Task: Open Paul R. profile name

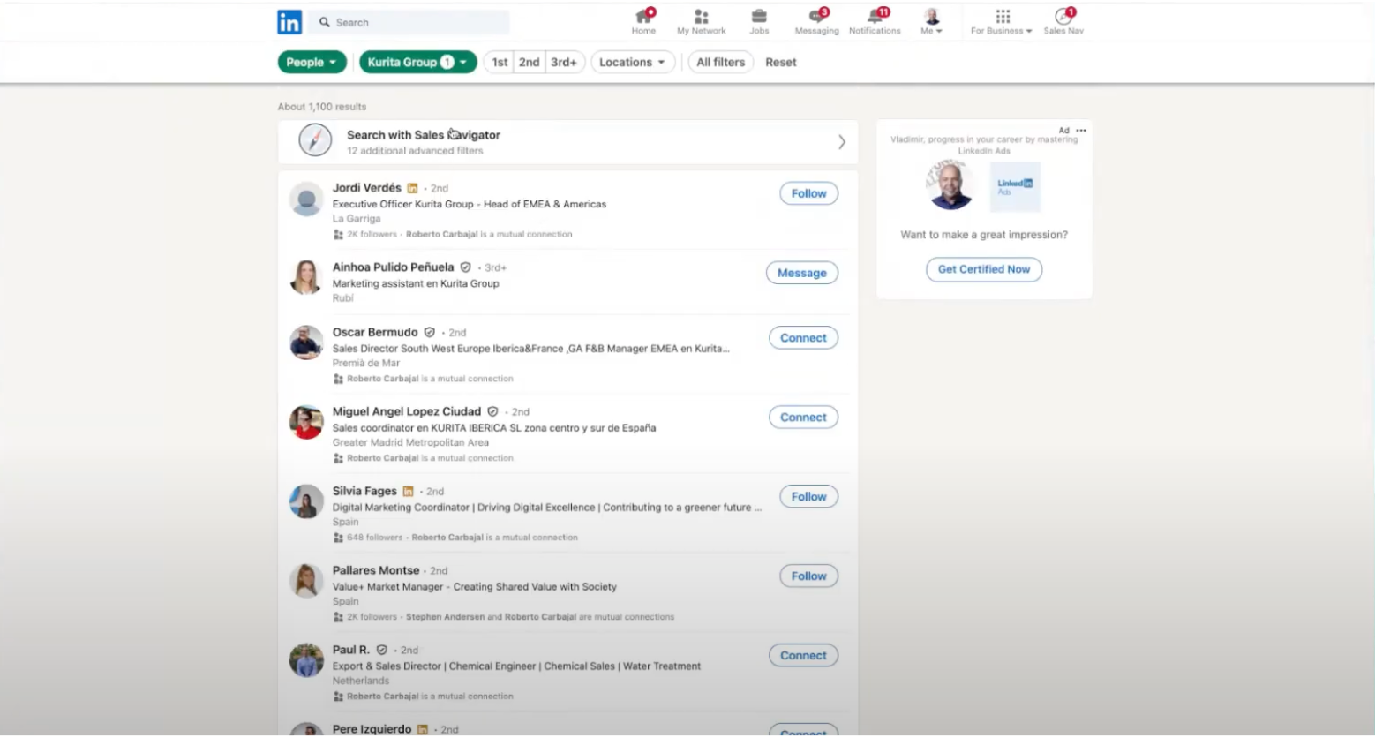Action: click(x=351, y=651)
